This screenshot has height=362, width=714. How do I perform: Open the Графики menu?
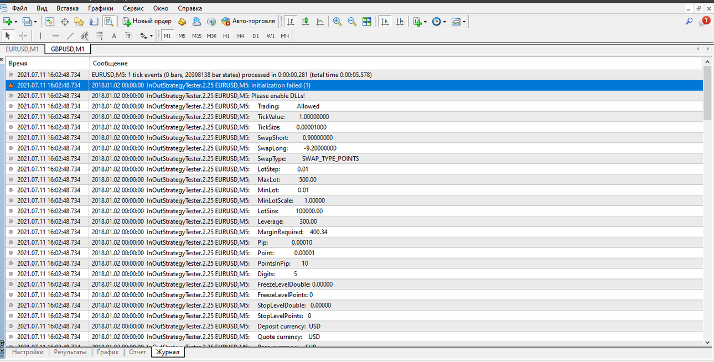point(101,8)
